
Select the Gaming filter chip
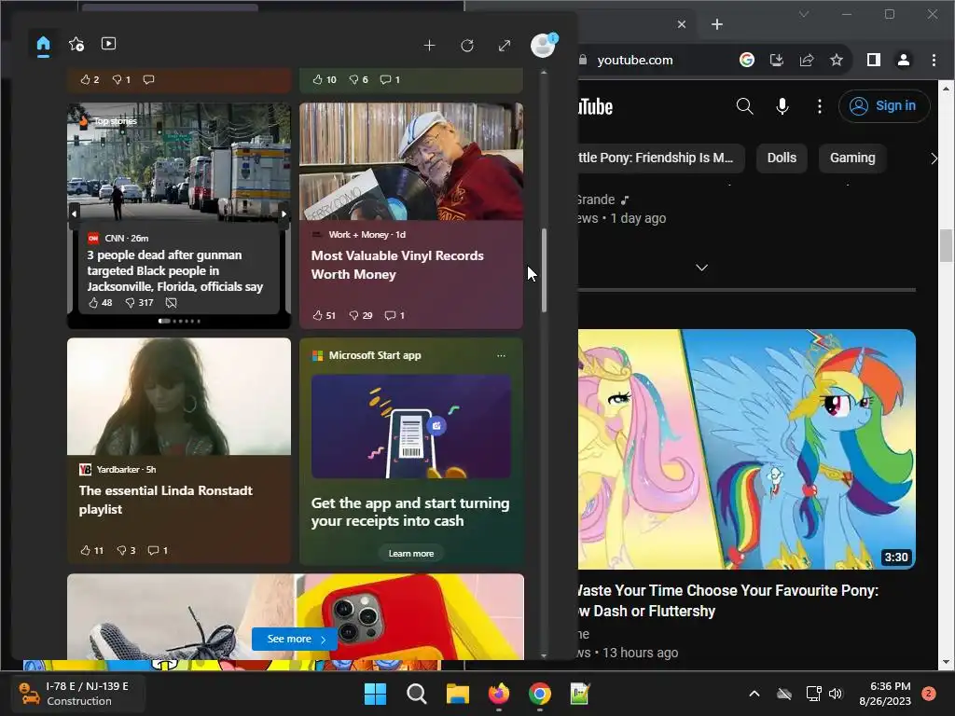(x=852, y=158)
